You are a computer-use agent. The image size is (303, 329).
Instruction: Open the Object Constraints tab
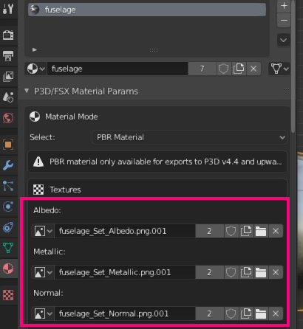pyautogui.click(x=8, y=227)
